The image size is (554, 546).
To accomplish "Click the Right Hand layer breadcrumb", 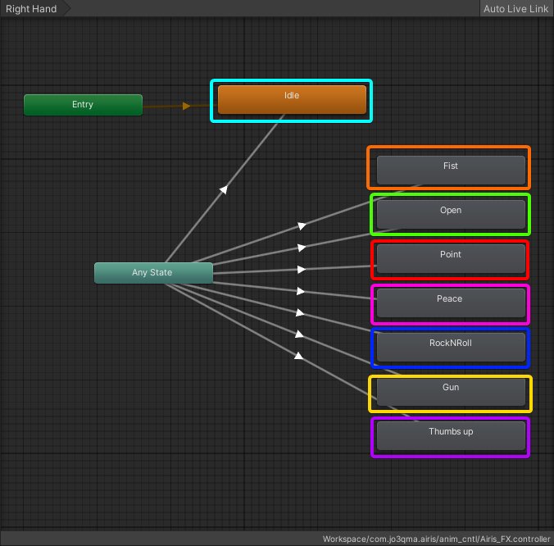I will (x=32, y=9).
